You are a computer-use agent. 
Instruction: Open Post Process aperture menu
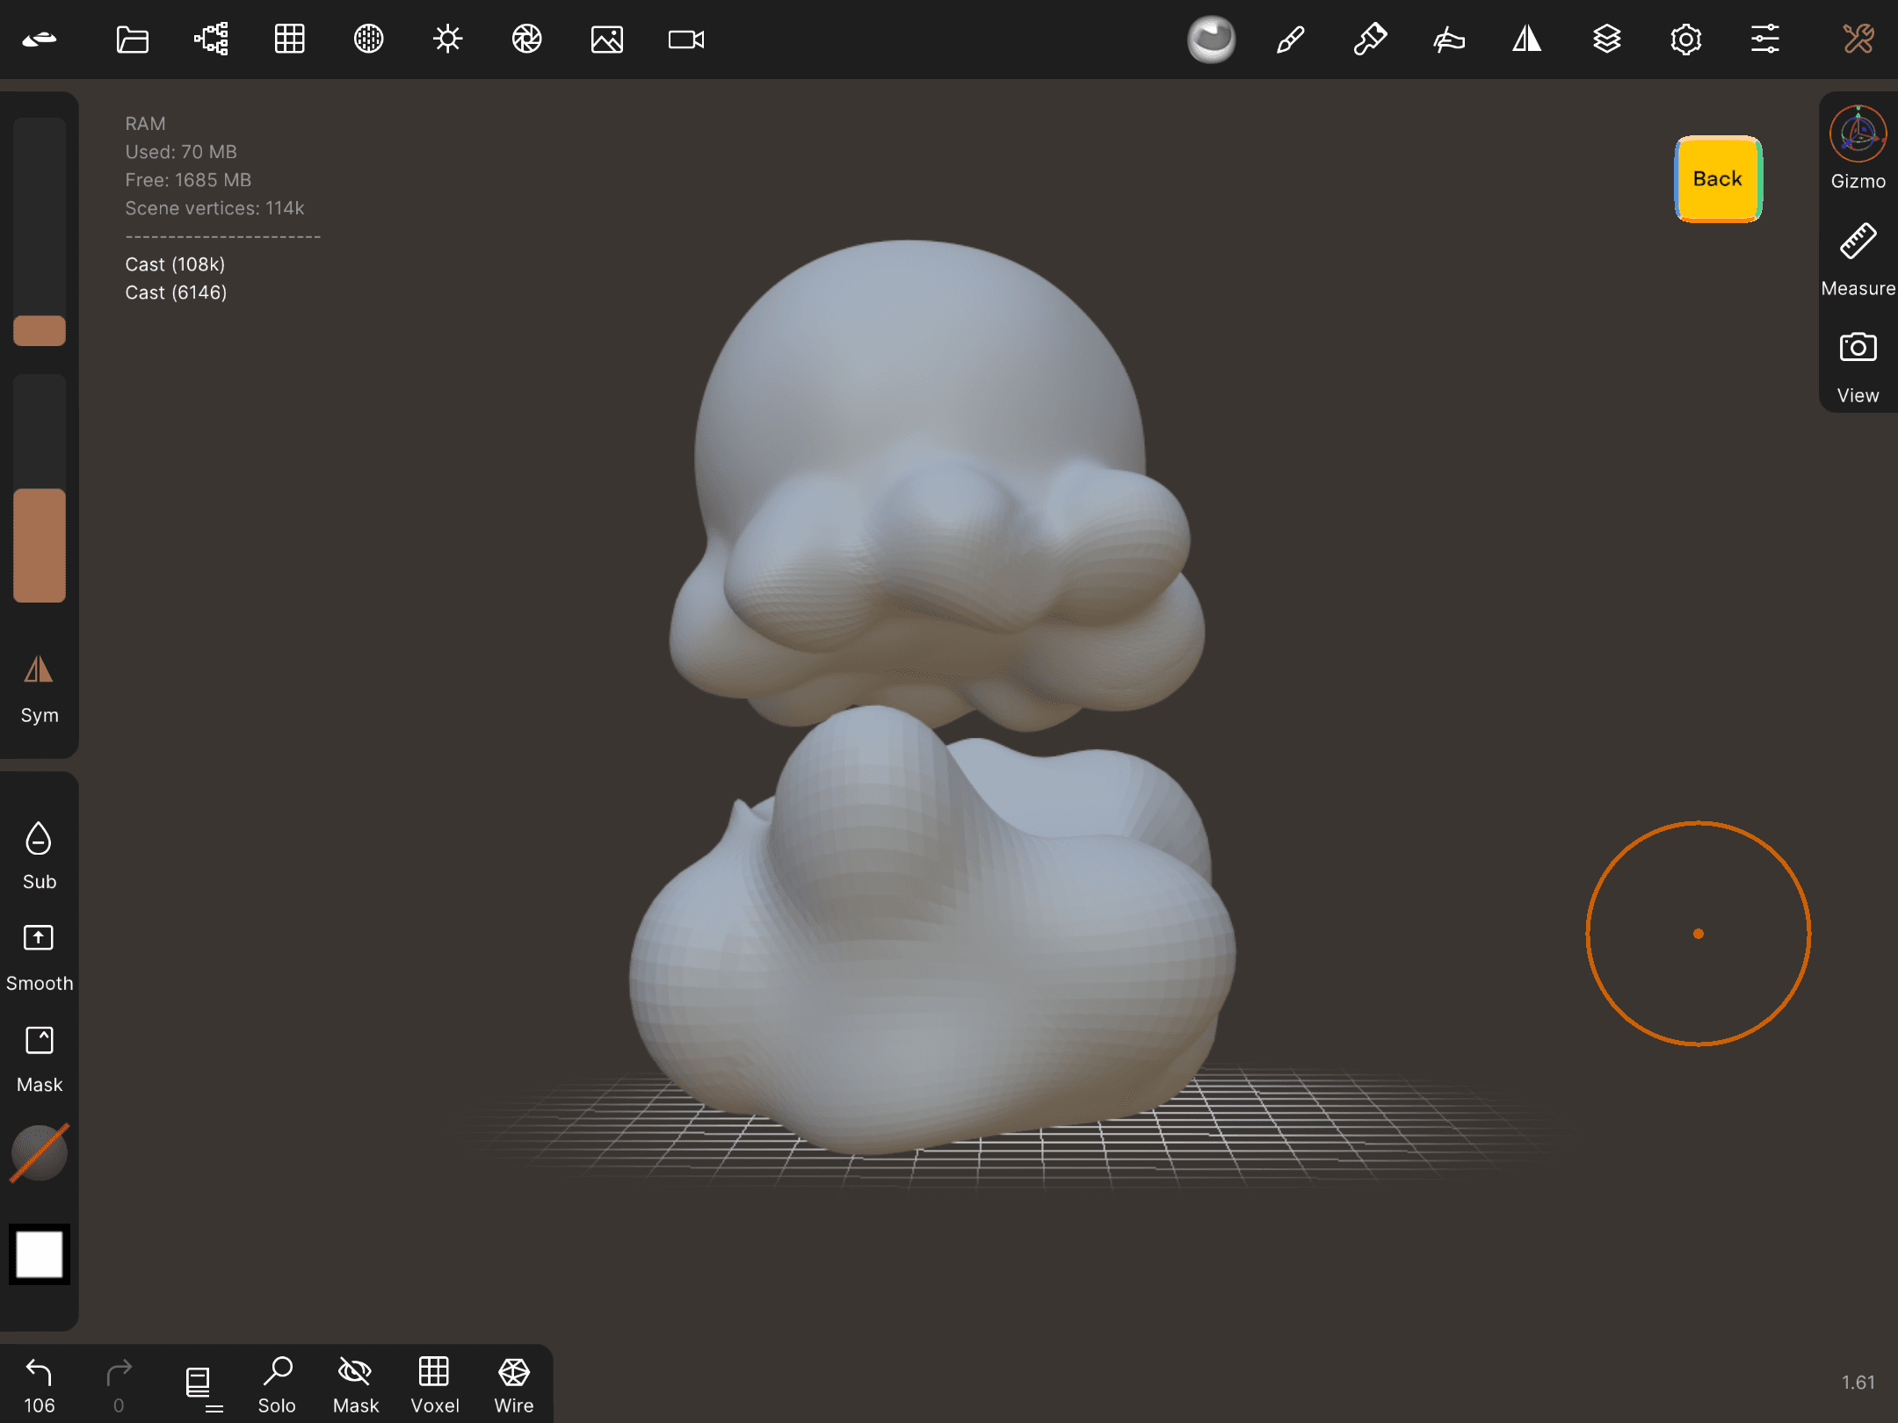click(526, 40)
